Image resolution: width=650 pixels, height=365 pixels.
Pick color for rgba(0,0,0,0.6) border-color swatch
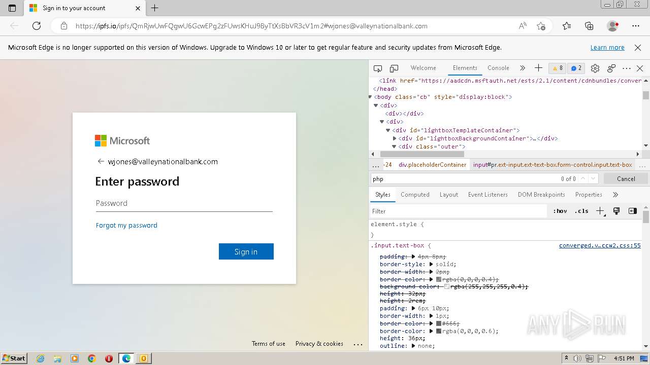[x=439, y=331]
